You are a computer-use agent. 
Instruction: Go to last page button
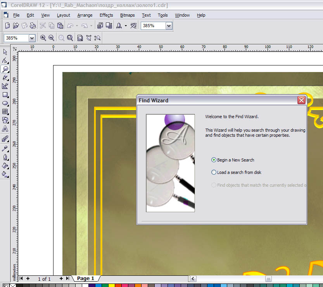point(67,278)
